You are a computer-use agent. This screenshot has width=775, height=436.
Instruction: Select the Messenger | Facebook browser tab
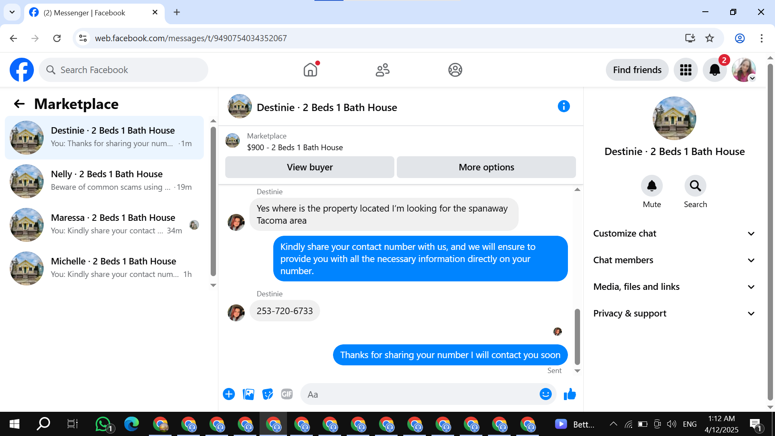(x=94, y=13)
